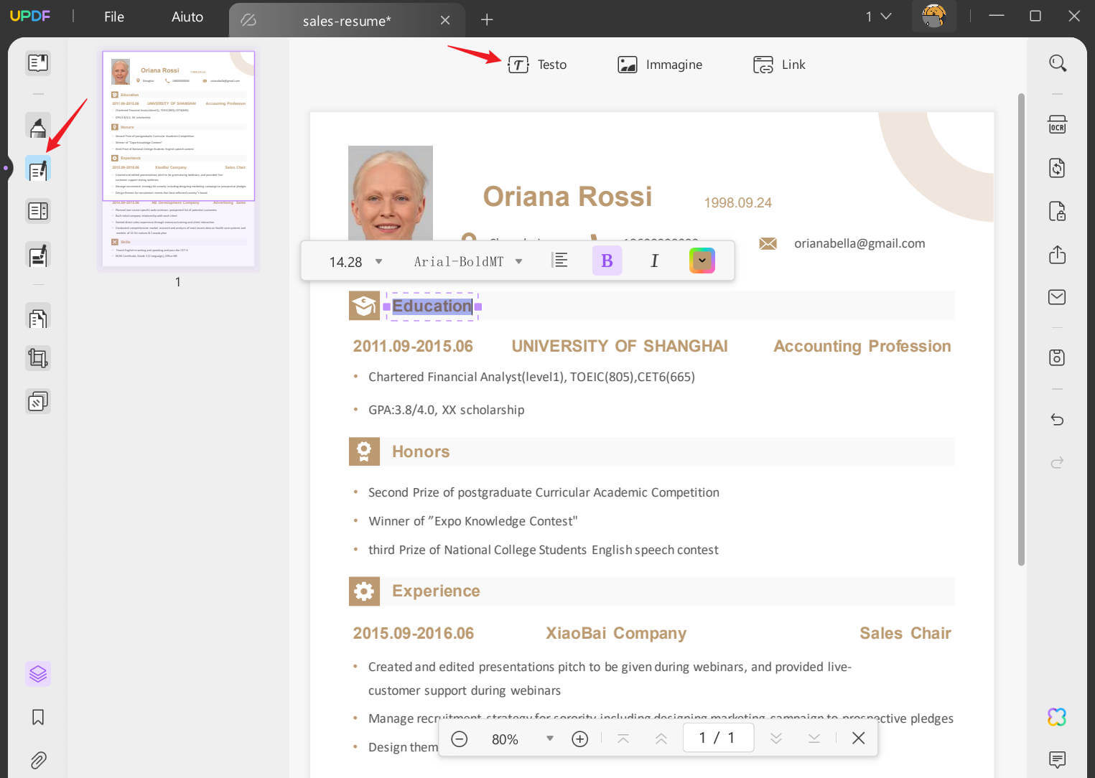Run OCR text recognition
Image resolution: width=1095 pixels, height=778 pixels.
point(1057,125)
